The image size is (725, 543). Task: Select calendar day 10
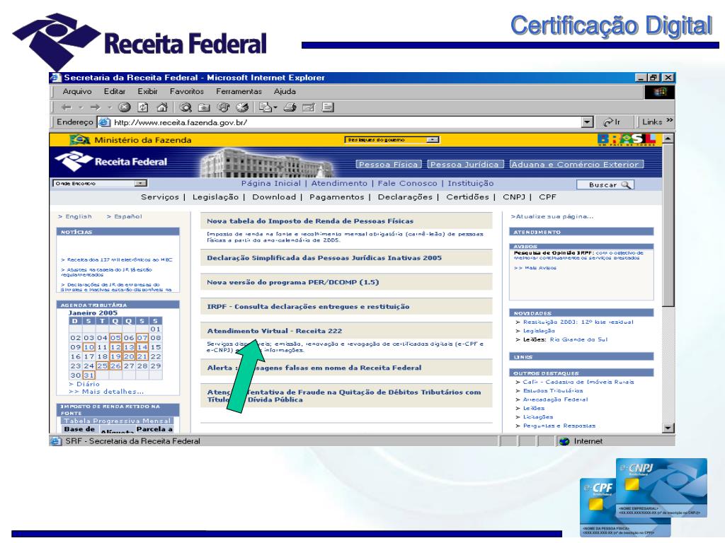[x=89, y=347]
